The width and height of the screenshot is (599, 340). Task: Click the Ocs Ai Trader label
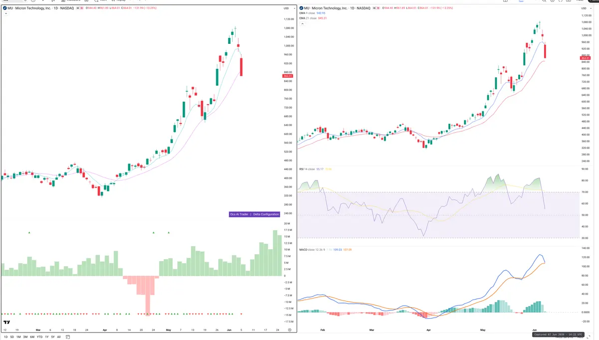[x=239, y=214]
